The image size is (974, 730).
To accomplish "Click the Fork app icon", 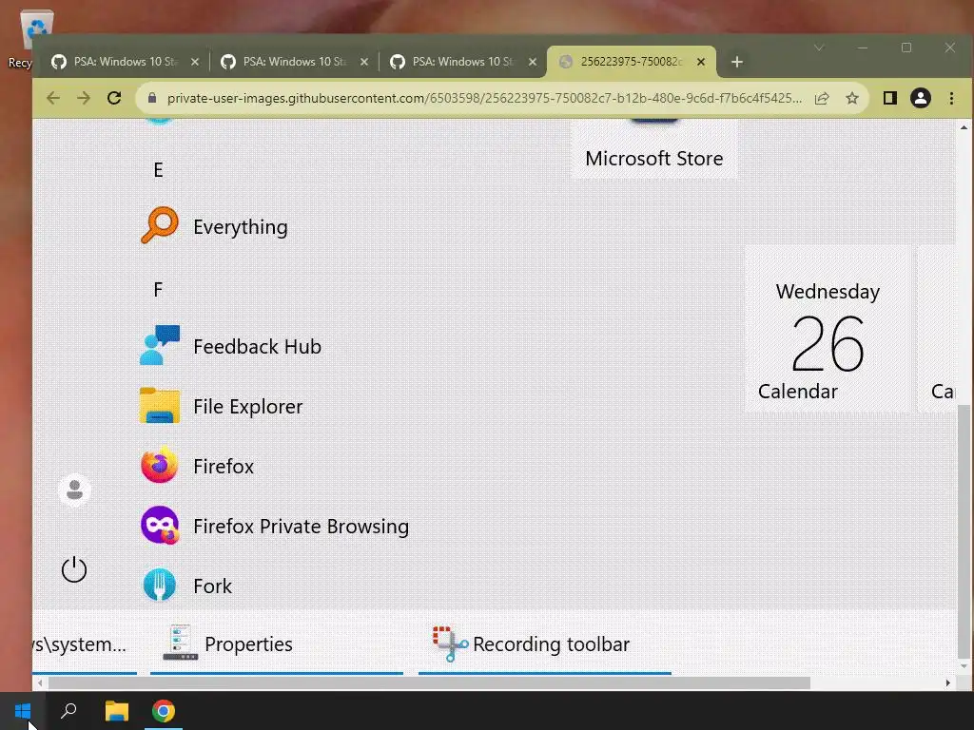I will point(160,585).
